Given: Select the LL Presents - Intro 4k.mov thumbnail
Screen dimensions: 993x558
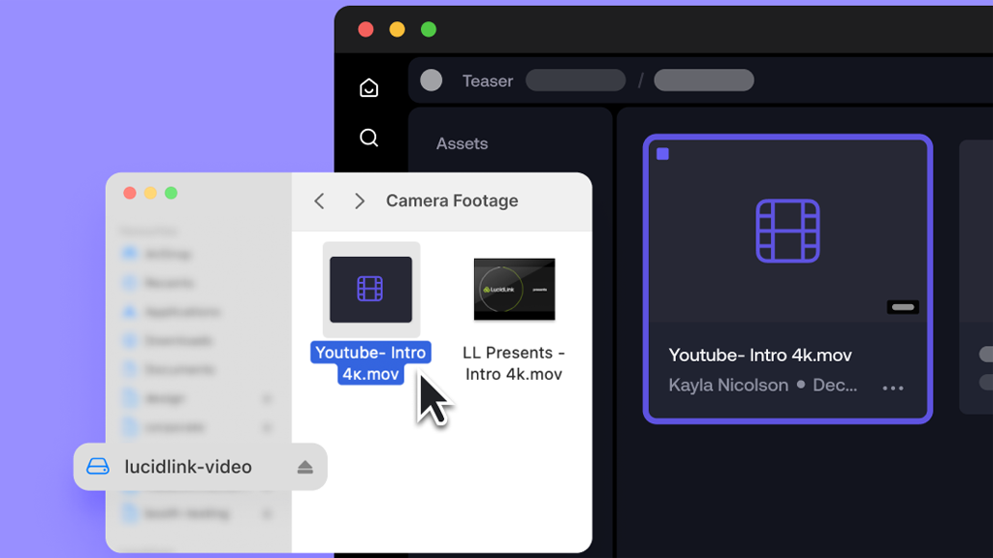Looking at the screenshot, I should click(x=514, y=289).
